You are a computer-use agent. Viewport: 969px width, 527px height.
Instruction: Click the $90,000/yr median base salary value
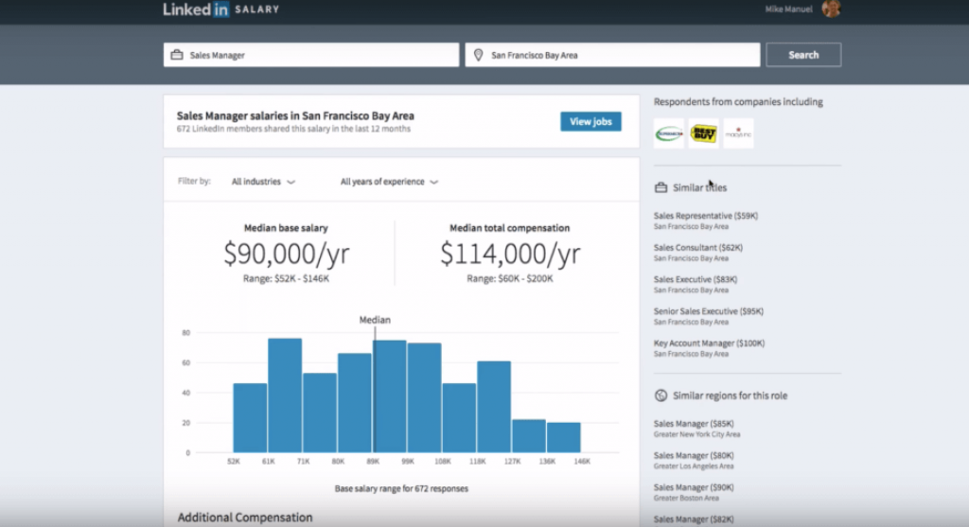(x=286, y=254)
